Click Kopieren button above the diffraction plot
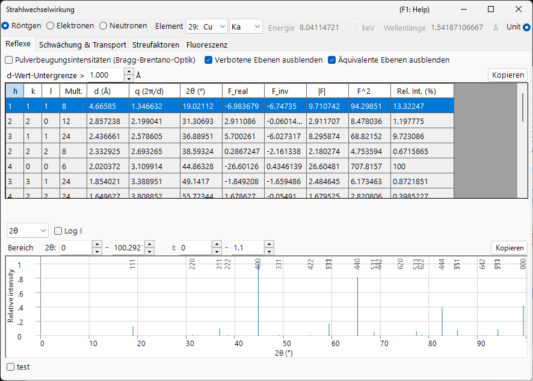533x381 pixels. point(509,247)
